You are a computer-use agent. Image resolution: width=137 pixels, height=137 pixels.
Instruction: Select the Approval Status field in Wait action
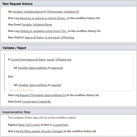click(x=34, y=37)
